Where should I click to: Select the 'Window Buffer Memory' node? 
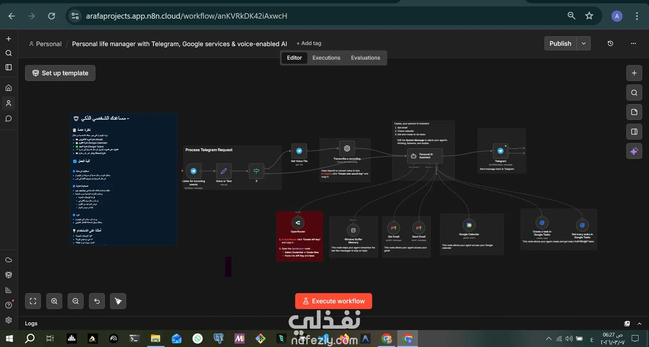pyautogui.click(x=353, y=230)
